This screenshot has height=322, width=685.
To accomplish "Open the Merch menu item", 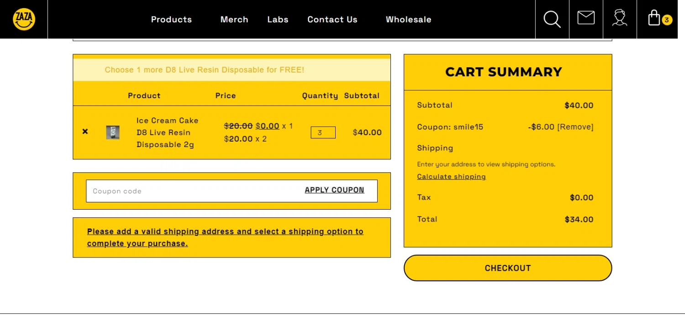I will pyautogui.click(x=234, y=20).
